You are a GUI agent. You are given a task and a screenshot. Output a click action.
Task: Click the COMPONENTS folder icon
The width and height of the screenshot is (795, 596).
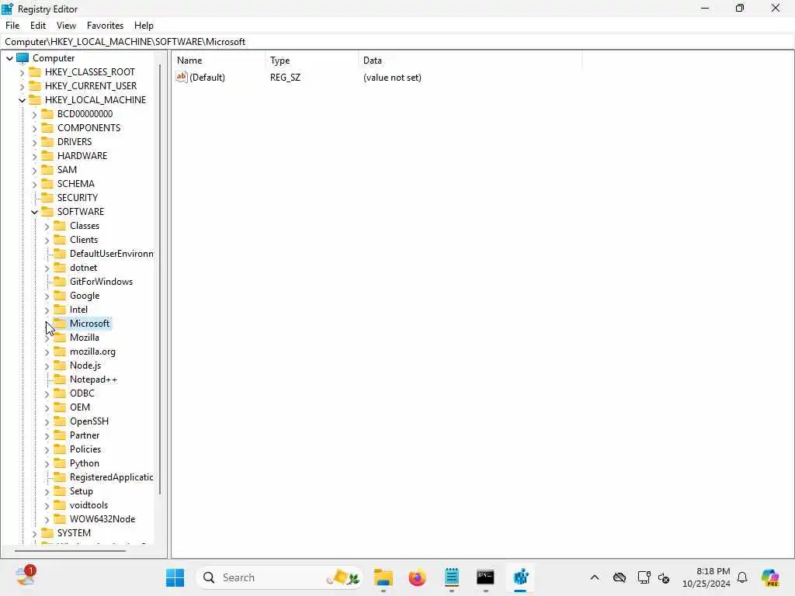tap(47, 128)
